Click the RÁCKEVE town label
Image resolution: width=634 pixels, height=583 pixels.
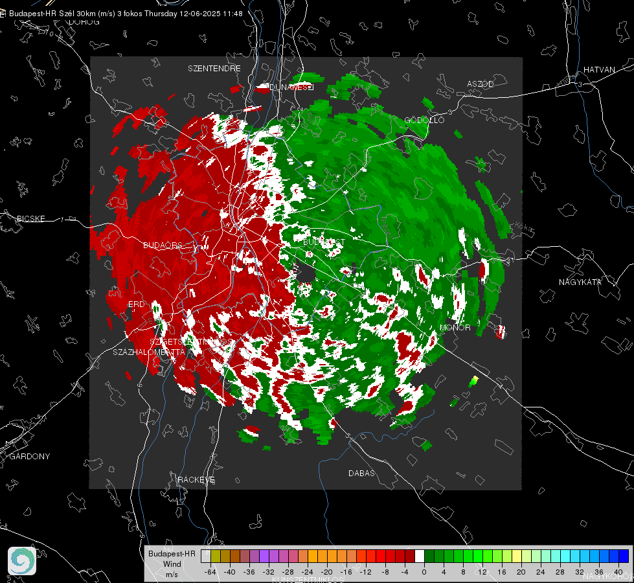tap(196, 479)
